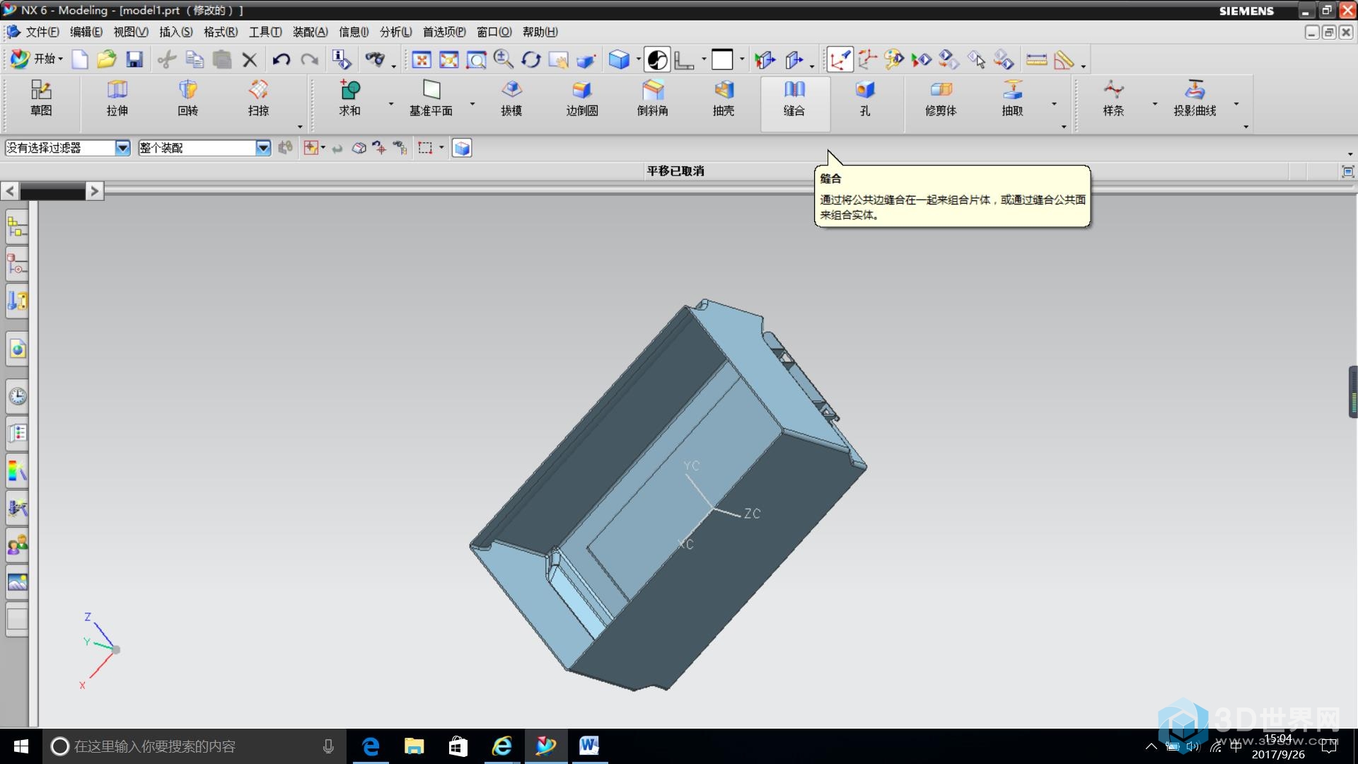Expand the 抽取 dropdown arrow

click(1054, 104)
